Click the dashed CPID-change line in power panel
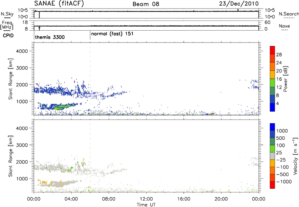Screen dimensions: 299x207 90,79
